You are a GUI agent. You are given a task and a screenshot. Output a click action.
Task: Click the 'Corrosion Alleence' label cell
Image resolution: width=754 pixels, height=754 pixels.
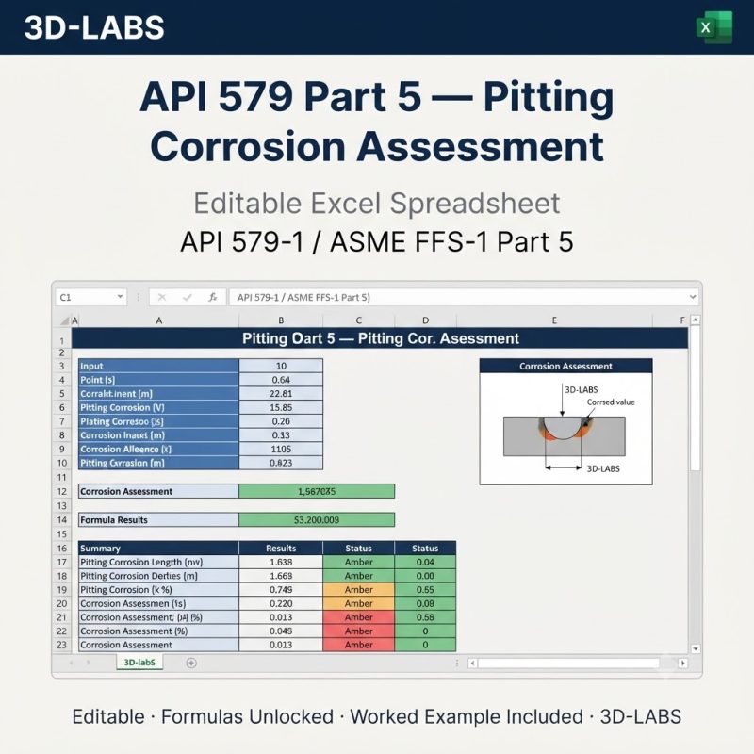[158, 450]
